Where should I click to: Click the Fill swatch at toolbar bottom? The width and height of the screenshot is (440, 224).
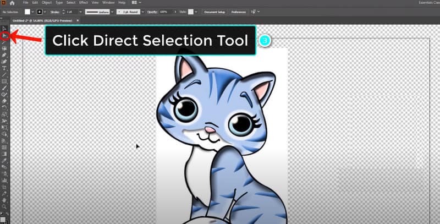tap(3, 219)
